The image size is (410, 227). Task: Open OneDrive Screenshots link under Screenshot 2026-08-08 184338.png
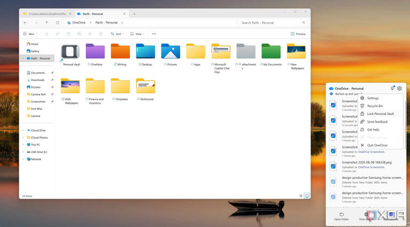pyautogui.click(x=371, y=167)
